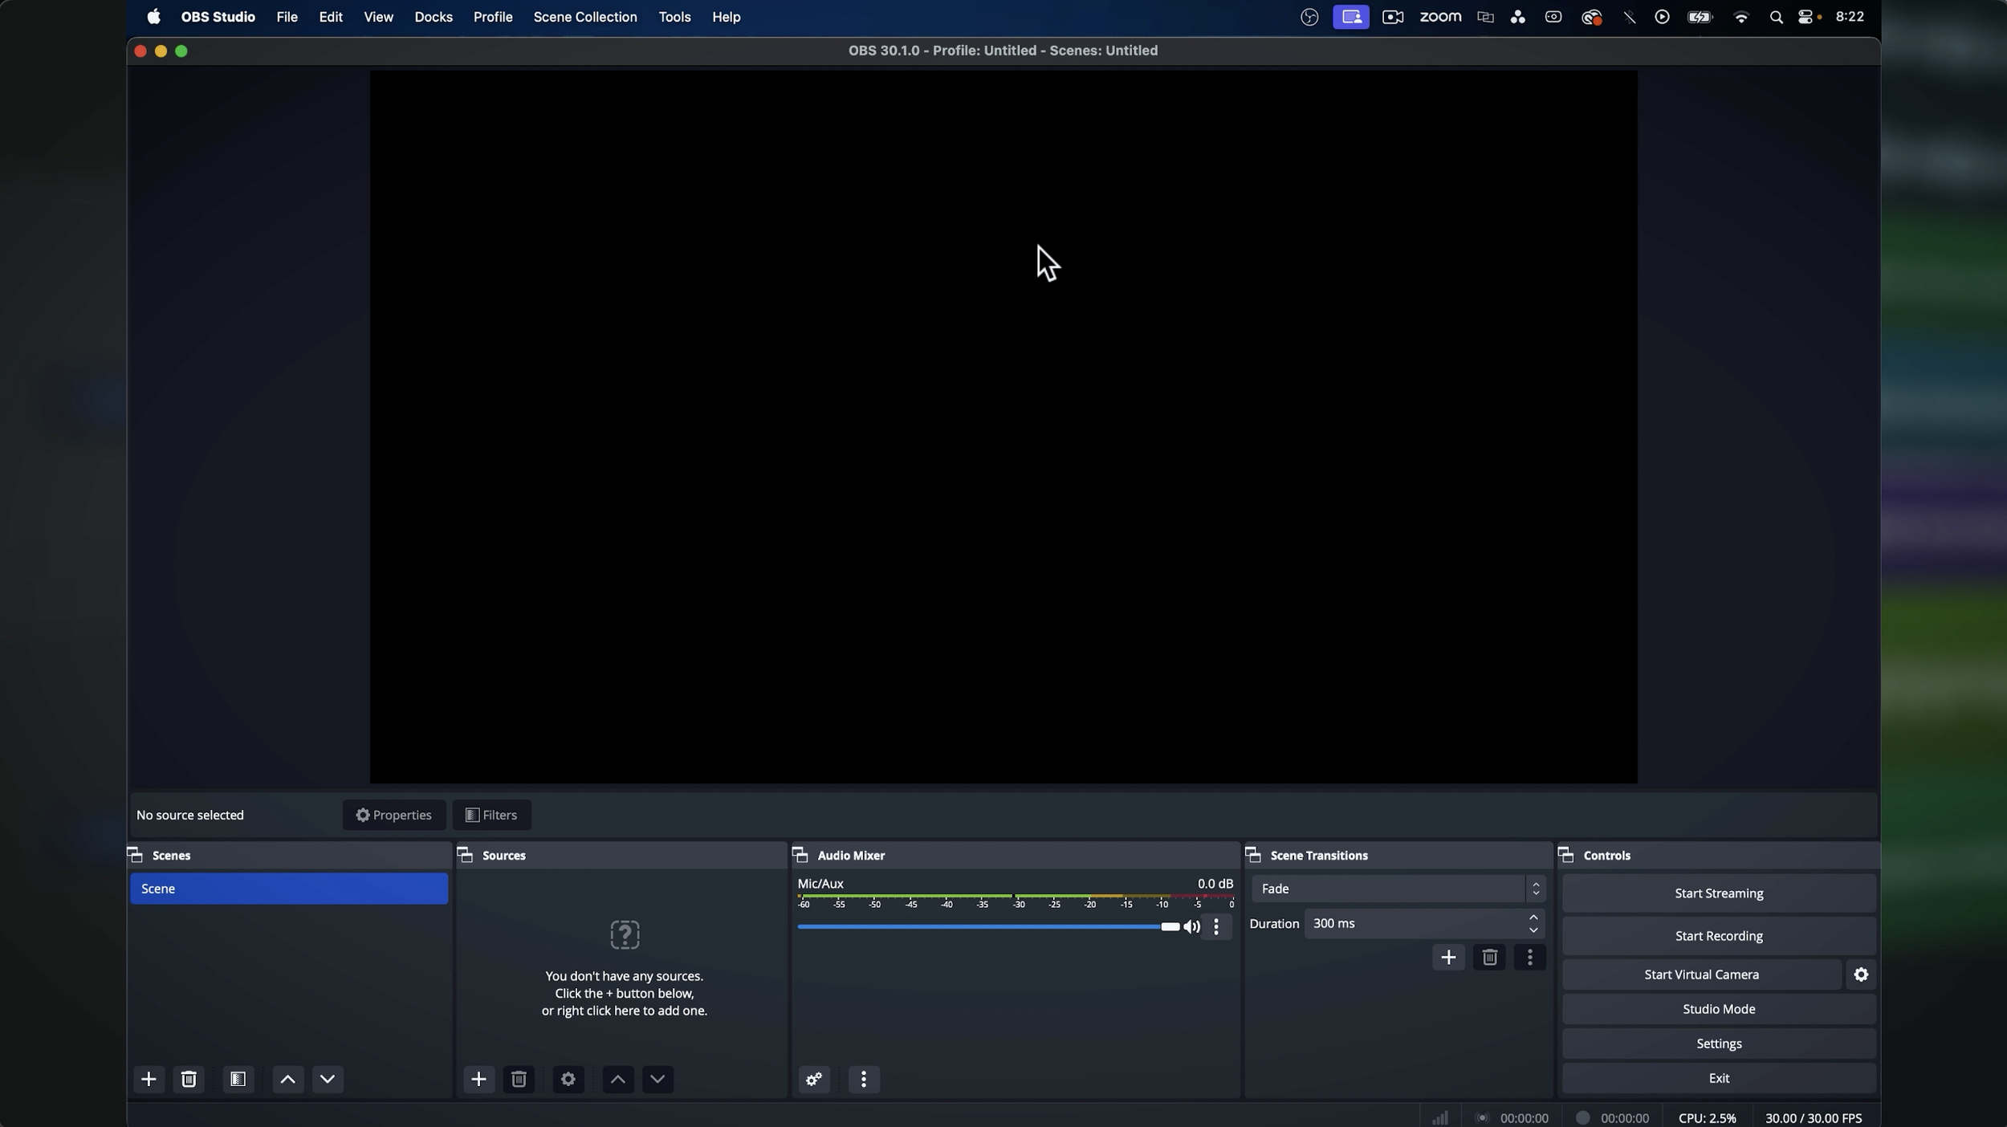Image resolution: width=2007 pixels, height=1127 pixels.
Task: Open scene filters icon in Scenes dock
Action: (x=238, y=1080)
